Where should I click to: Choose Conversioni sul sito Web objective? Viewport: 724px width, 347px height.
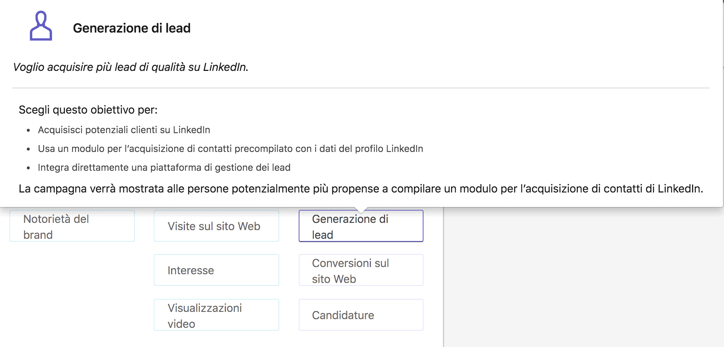click(x=361, y=270)
